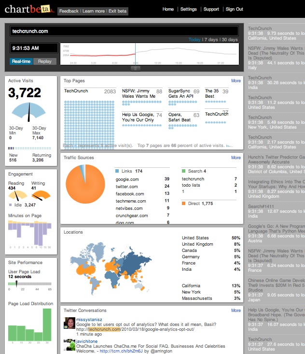305x354 pixels.
Task: Open the tcrn.ch/bhZm6J short link
Action: coord(121,351)
